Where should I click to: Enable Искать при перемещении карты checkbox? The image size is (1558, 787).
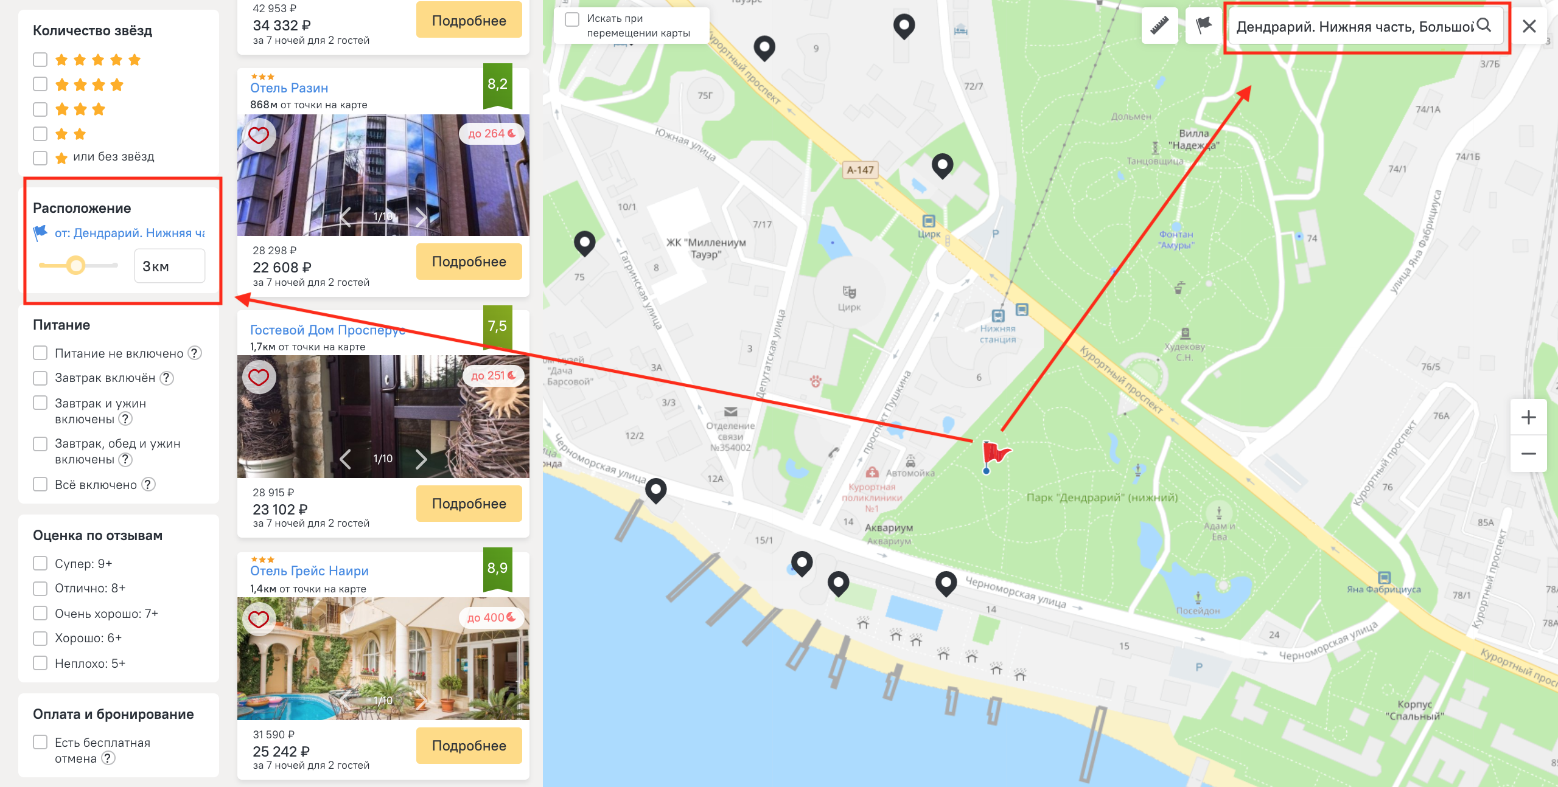click(572, 19)
